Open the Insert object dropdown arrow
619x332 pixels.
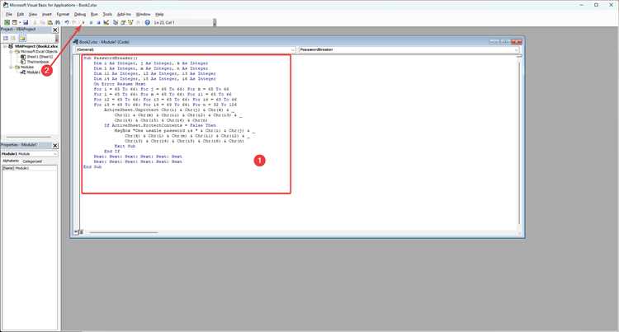click(x=20, y=22)
